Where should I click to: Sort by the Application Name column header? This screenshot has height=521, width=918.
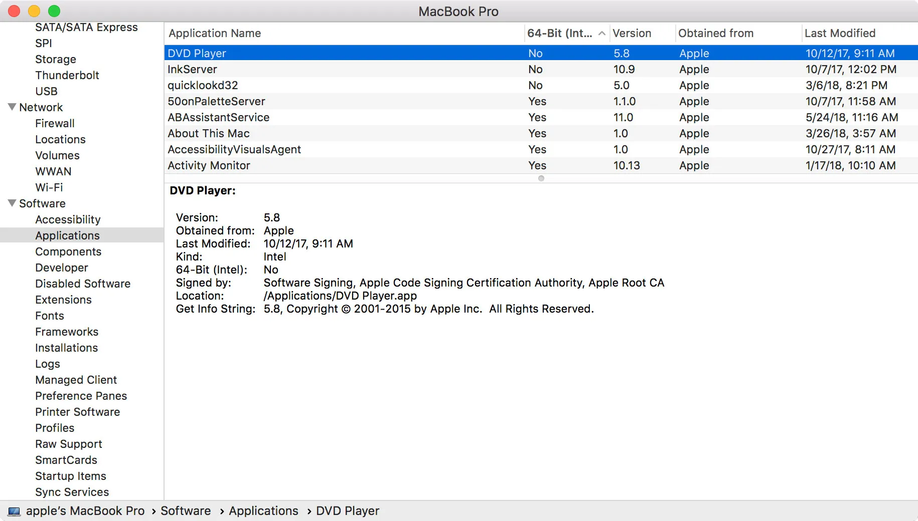coord(215,34)
